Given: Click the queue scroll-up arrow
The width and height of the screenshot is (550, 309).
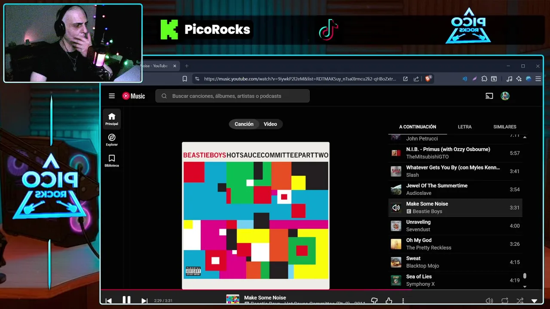Looking at the screenshot, I should [525, 137].
